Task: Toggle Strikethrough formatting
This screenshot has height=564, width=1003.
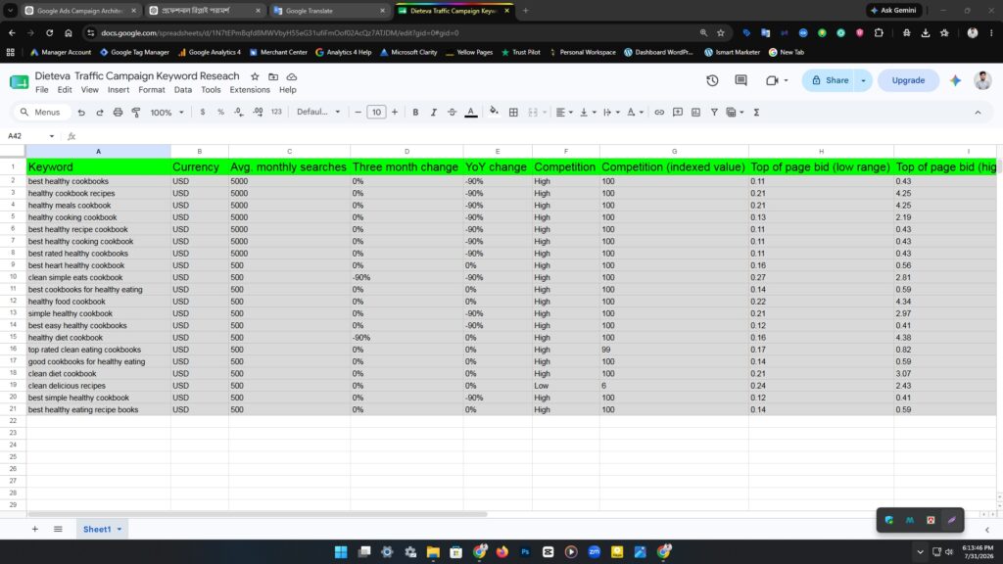Action: pos(453,113)
